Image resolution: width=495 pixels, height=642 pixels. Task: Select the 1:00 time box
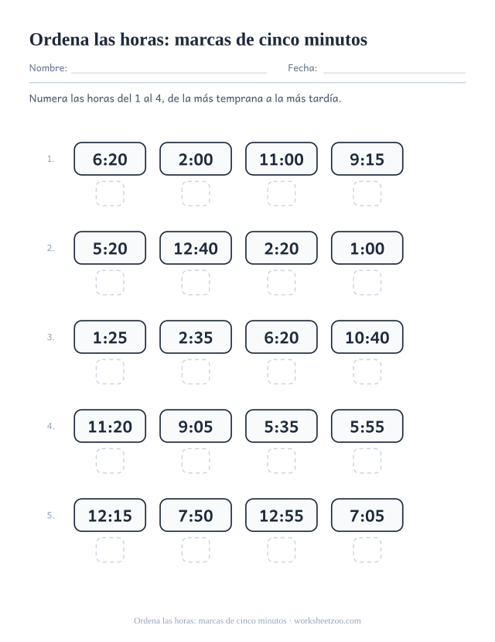pyautogui.click(x=367, y=248)
